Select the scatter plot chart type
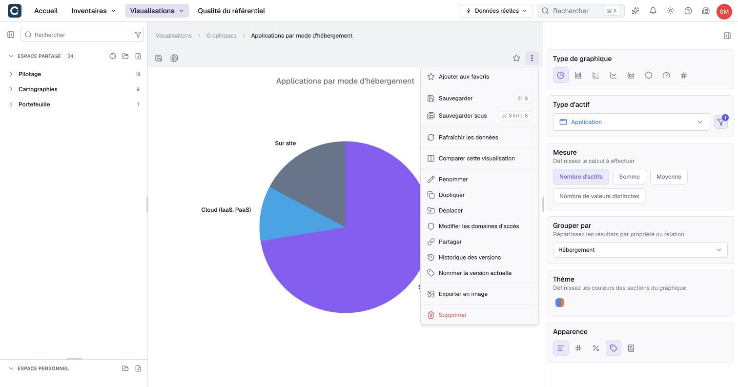Image resolution: width=738 pixels, height=387 pixels. pos(596,75)
